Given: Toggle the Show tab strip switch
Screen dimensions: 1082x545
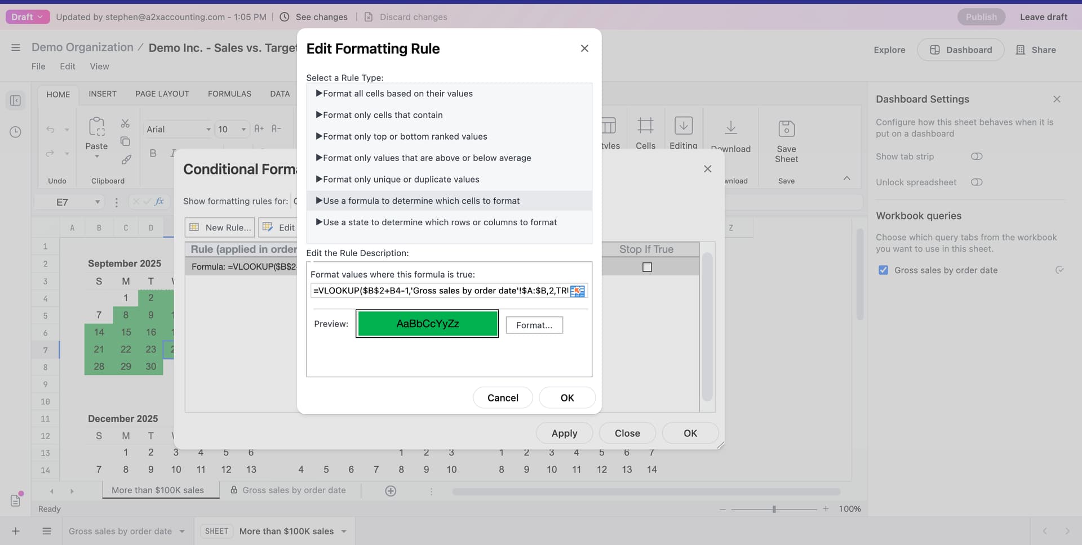Looking at the screenshot, I should pyautogui.click(x=977, y=157).
